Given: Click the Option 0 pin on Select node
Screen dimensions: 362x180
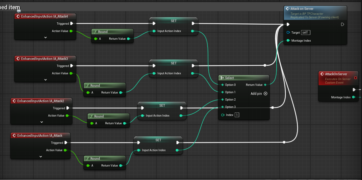Looking at the screenshot, I should 223,85.
